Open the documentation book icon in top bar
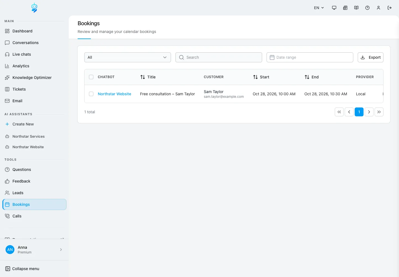399x277 pixels. coord(356,8)
